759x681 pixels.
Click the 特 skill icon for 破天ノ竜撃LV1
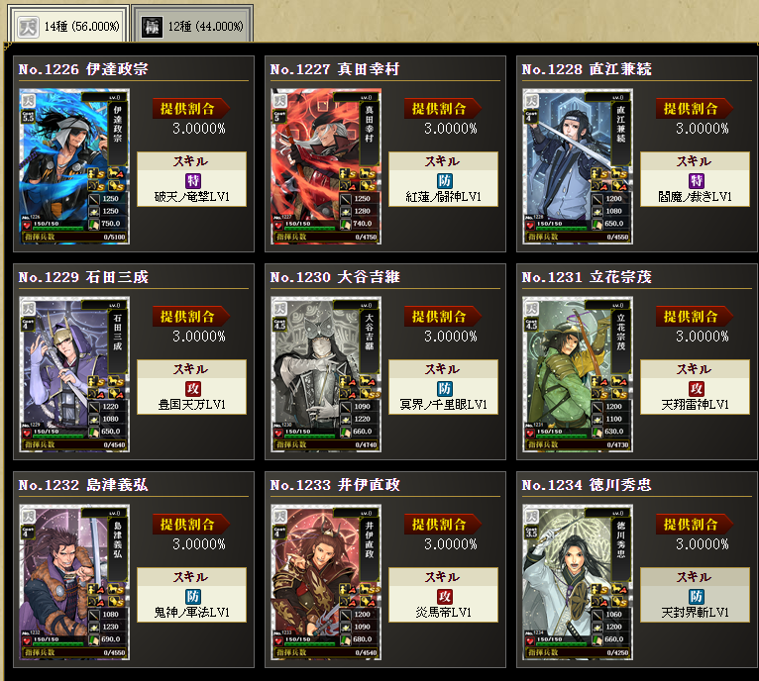click(x=193, y=181)
